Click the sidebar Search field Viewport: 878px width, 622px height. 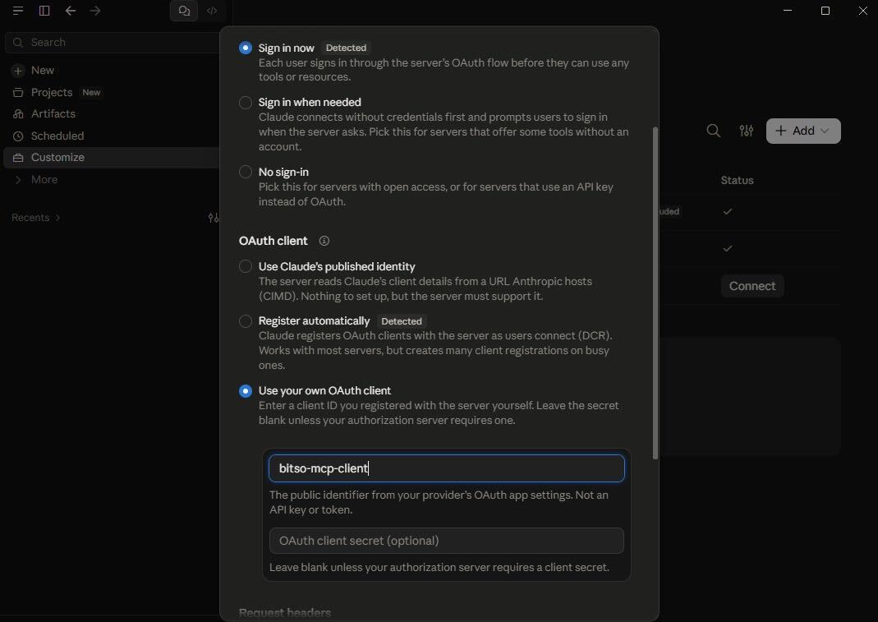[112, 42]
